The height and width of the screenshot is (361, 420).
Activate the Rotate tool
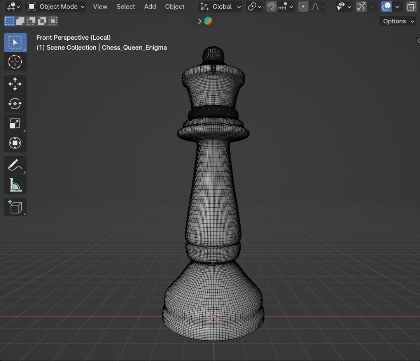pyautogui.click(x=15, y=103)
